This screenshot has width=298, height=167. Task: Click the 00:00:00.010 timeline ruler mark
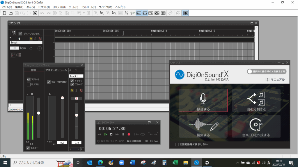pyautogui.click(x=159, y=31)
